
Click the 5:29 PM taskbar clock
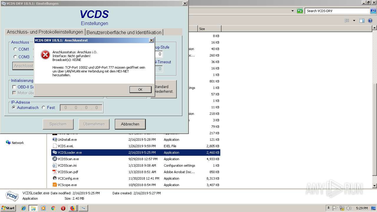coord(362,208)
